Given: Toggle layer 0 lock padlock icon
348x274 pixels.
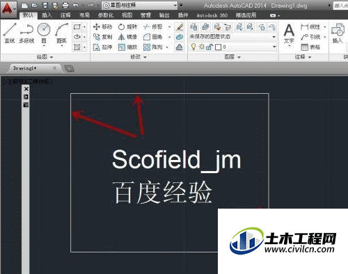Looking at the screenshot, I should pyautogui.click(x=209, y=47).
